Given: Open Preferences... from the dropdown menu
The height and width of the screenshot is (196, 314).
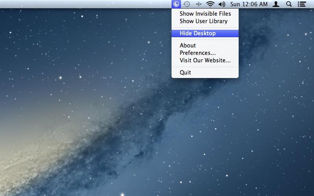Looking at the screenshot, I should pos(197,53).
